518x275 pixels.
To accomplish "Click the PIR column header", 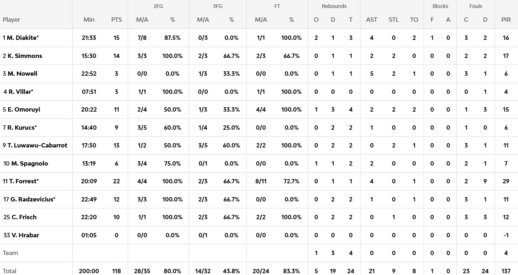I will pyautogui.click(x=506, y=20).
